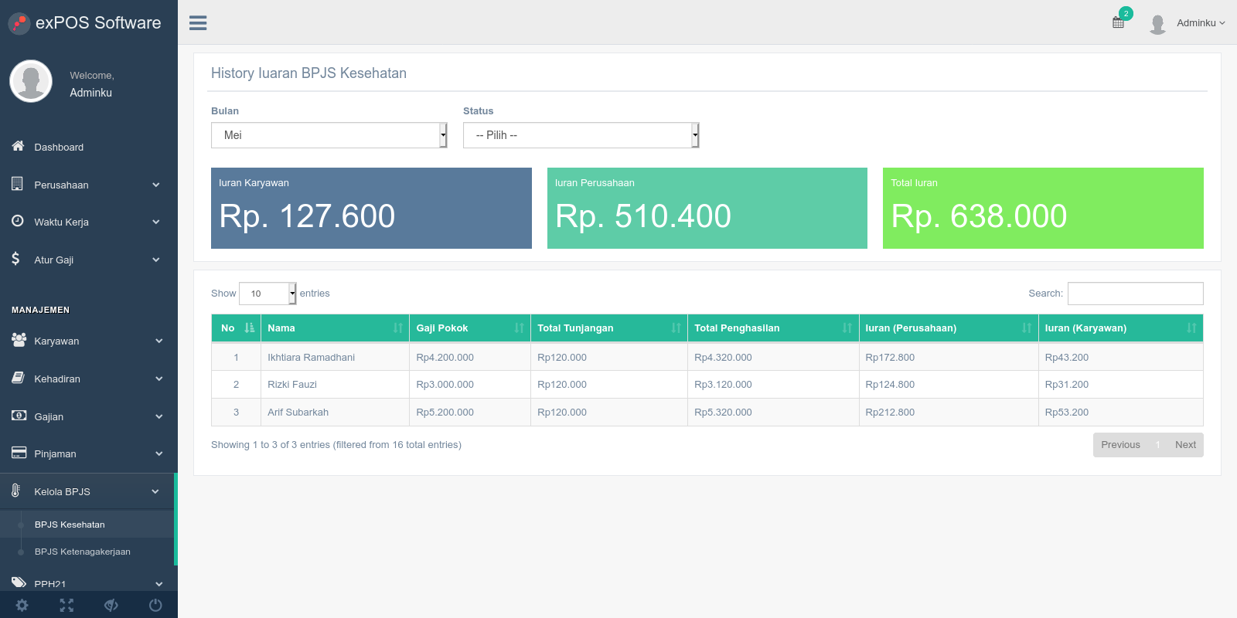Click the Atur Gaji dollar icon
Viewport: 1237px width, 618px height.
[x=15, y=259]
